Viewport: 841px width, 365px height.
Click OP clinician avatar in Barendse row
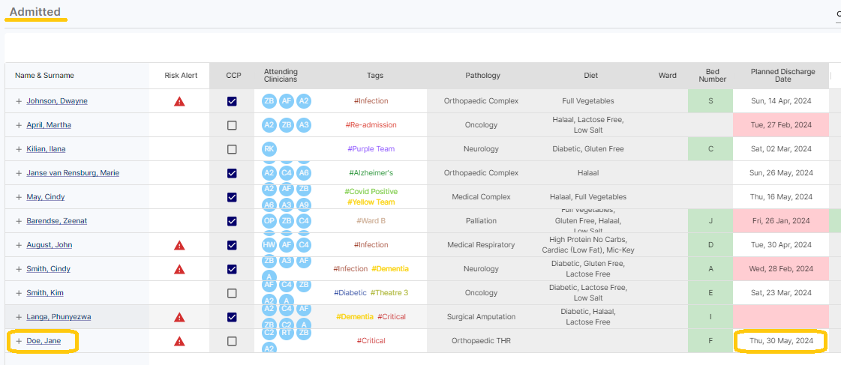point(269,221)
